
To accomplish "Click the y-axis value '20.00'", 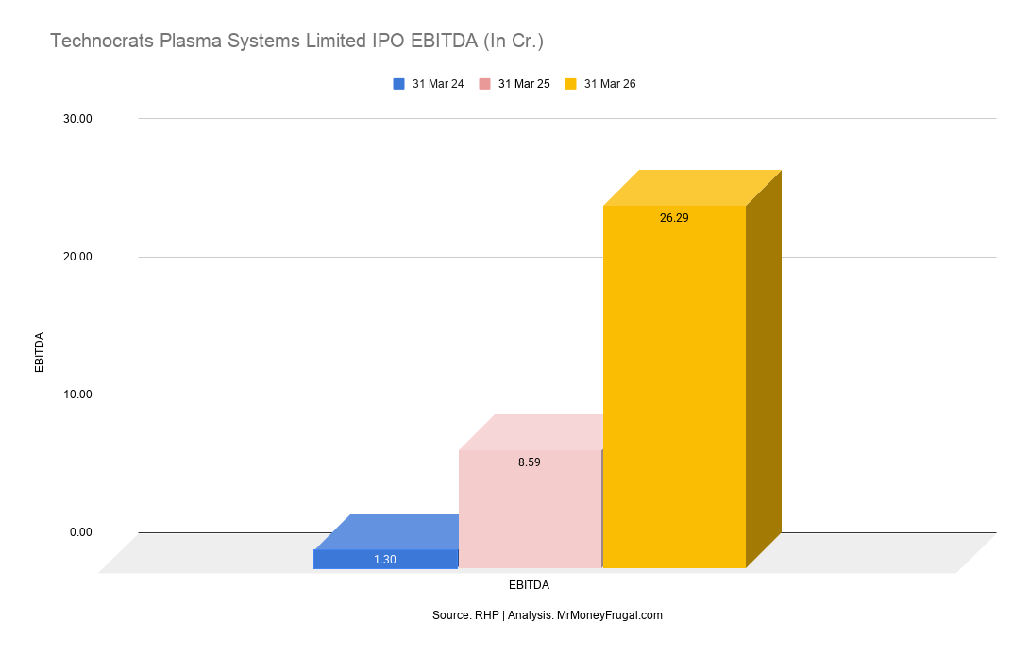I will click(x=77, y=257).
